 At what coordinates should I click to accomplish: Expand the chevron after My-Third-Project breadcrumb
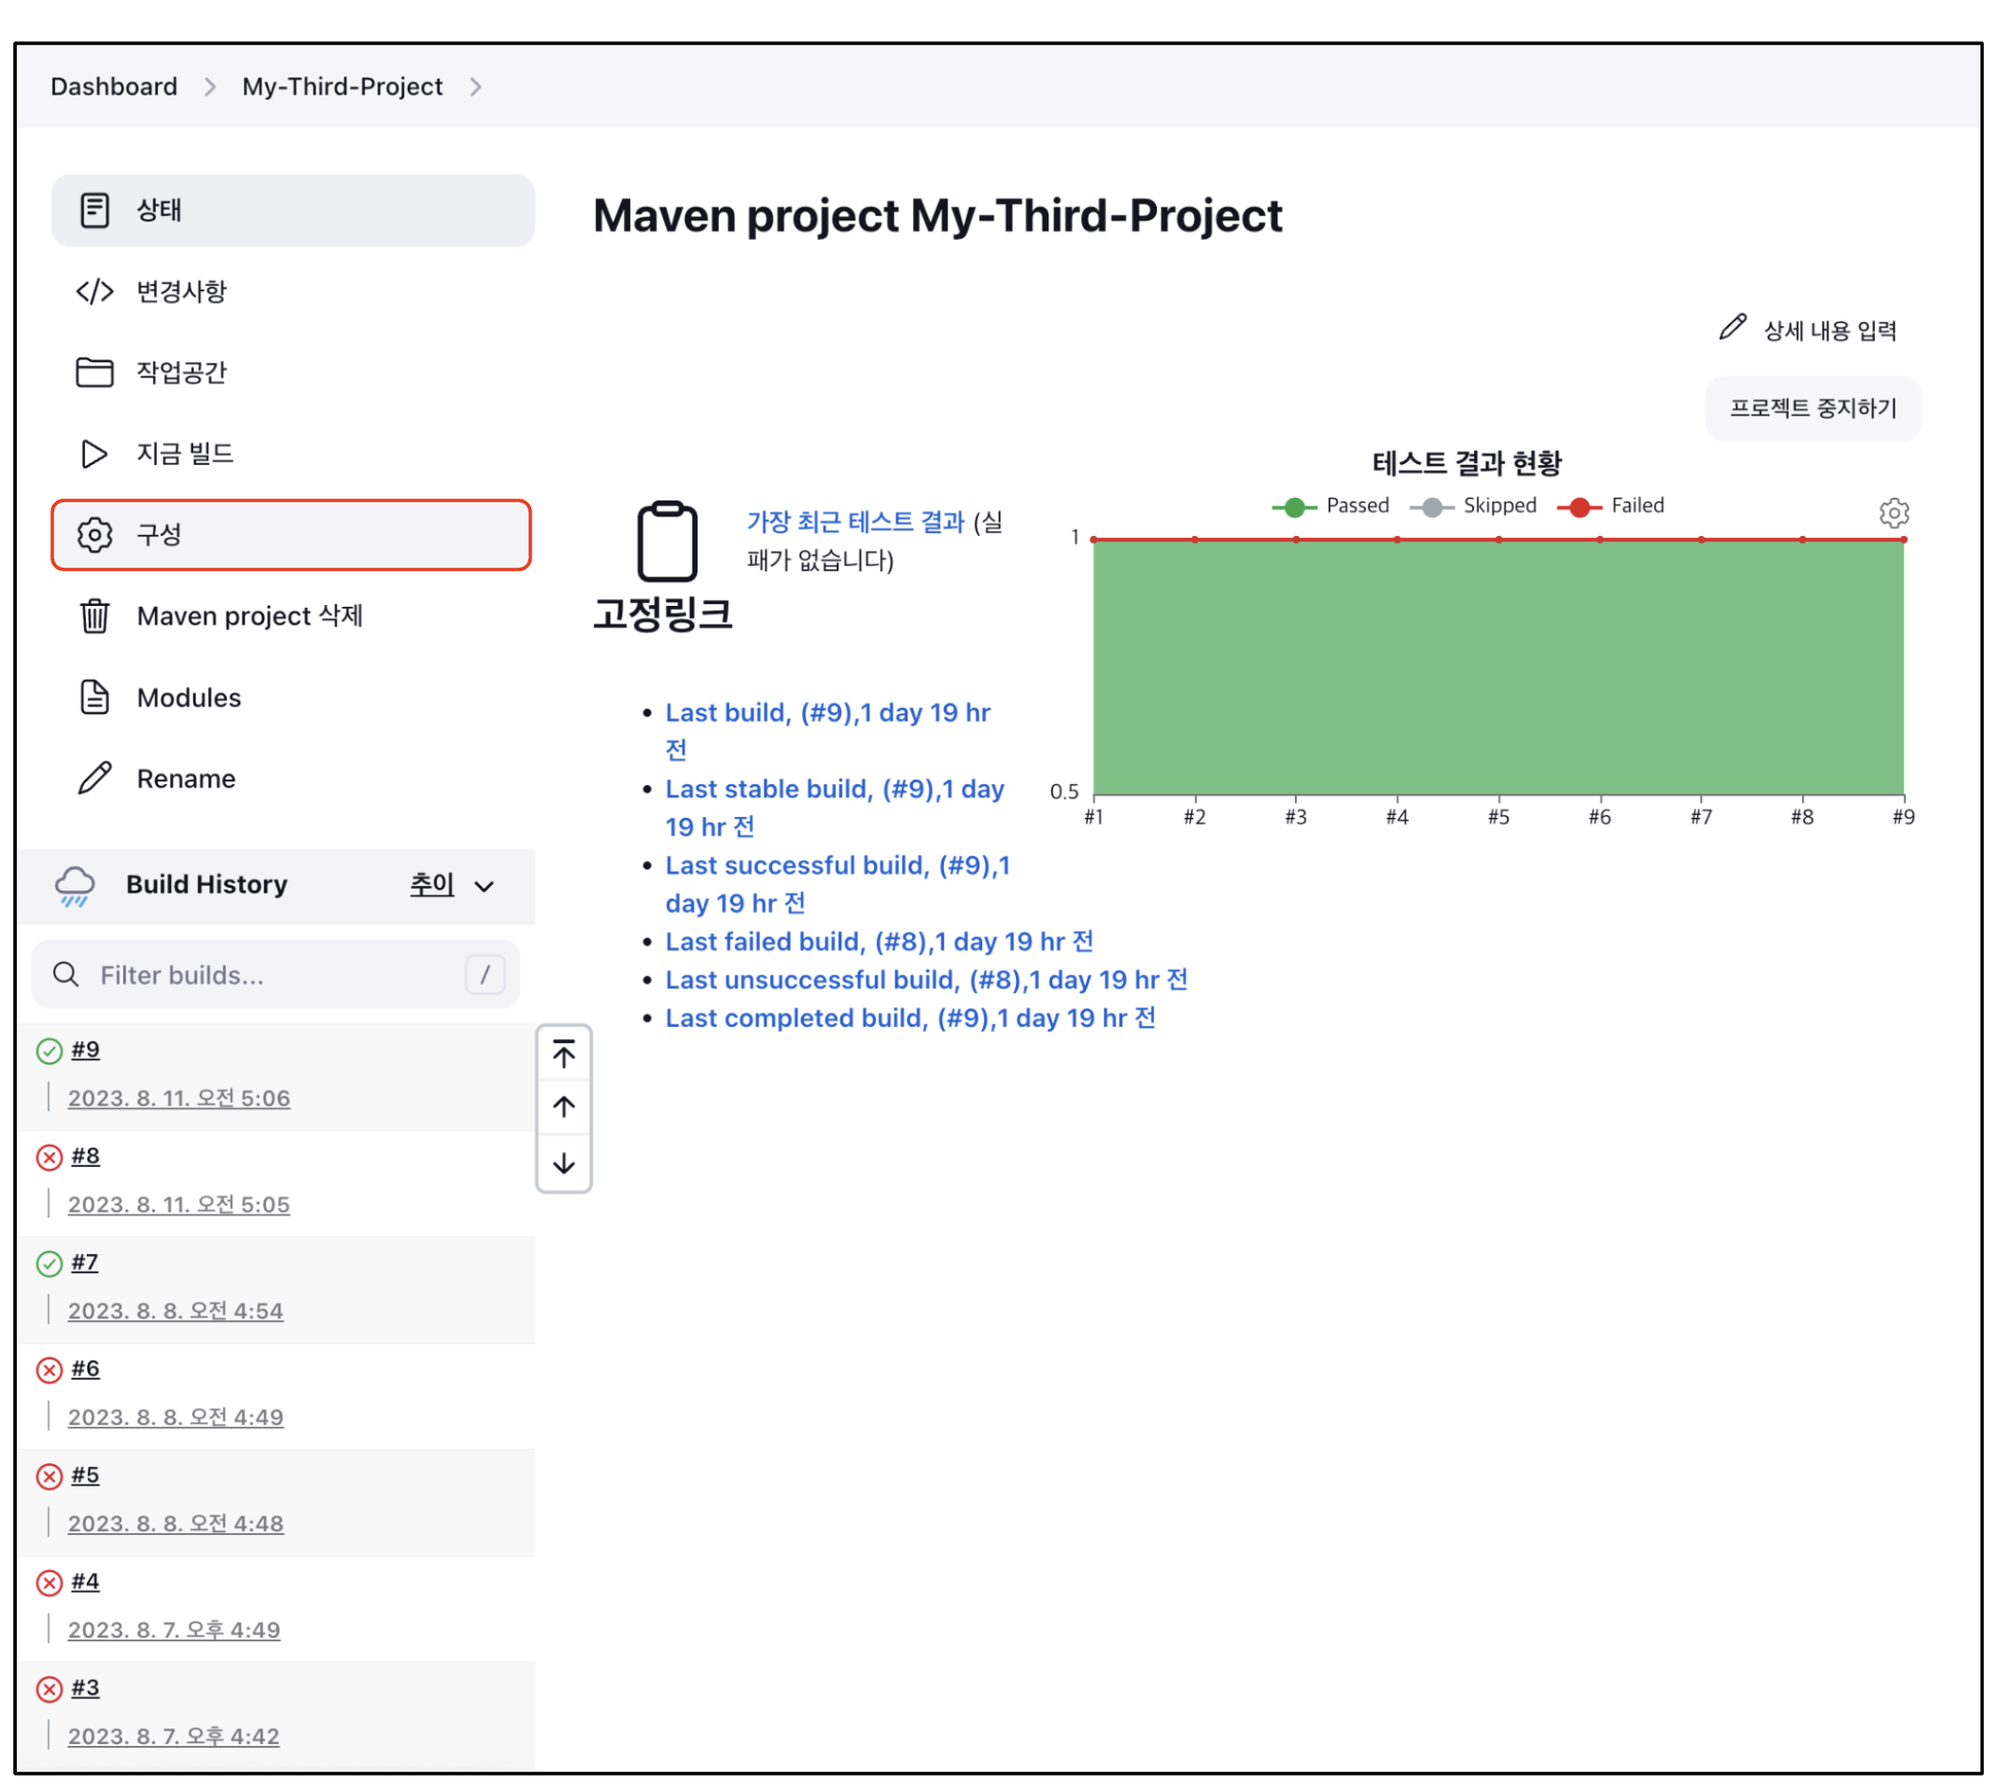coord(475,88)
